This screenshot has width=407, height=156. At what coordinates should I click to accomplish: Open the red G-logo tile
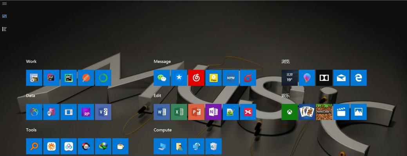tap(248, 78)
